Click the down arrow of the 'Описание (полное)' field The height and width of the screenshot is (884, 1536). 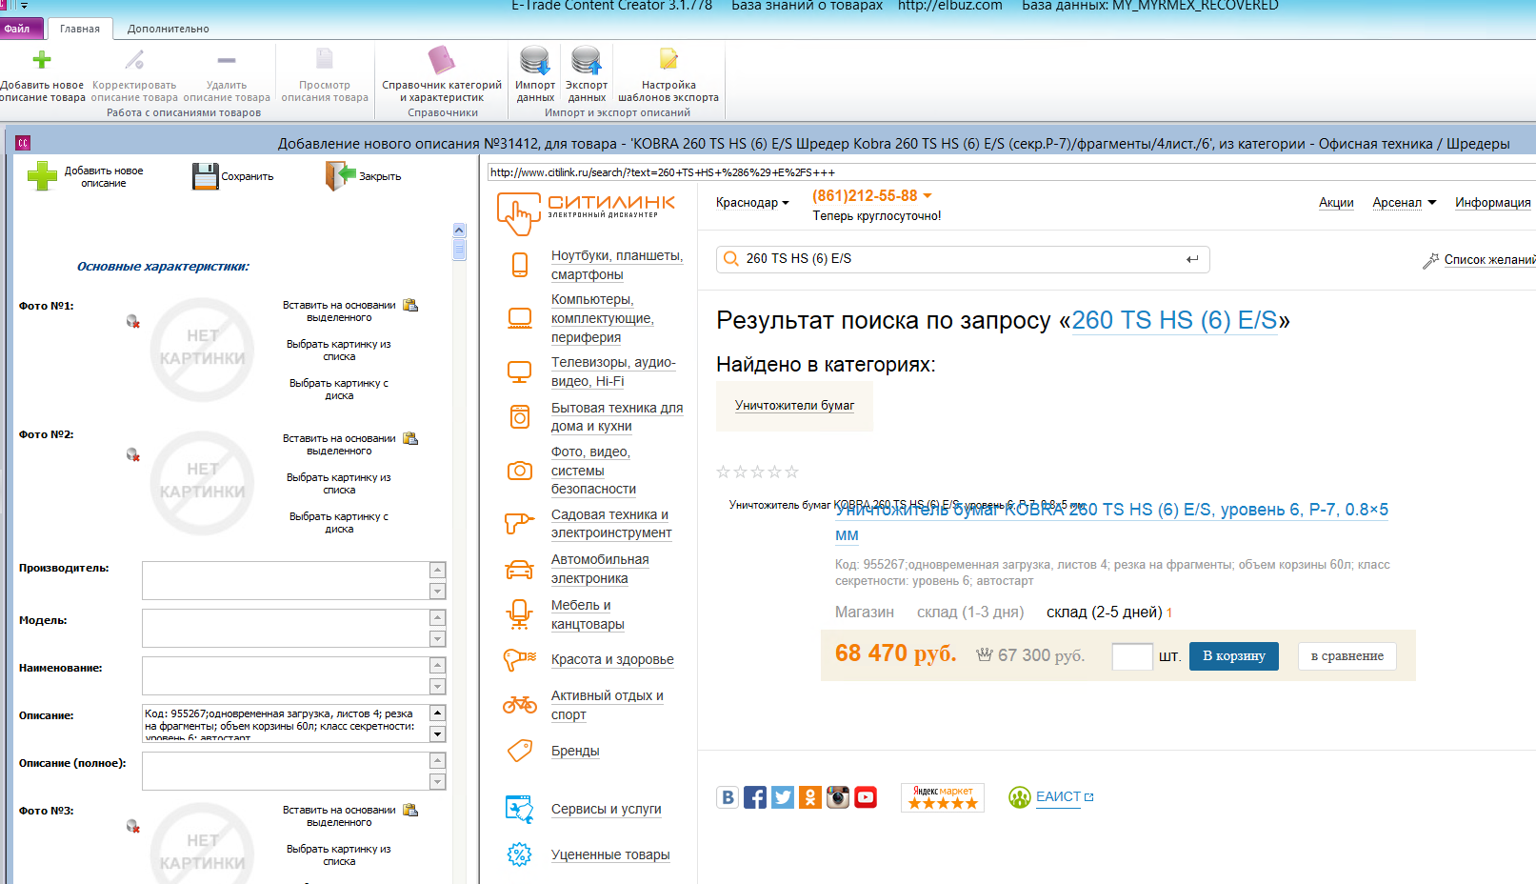tap(438, 781)
